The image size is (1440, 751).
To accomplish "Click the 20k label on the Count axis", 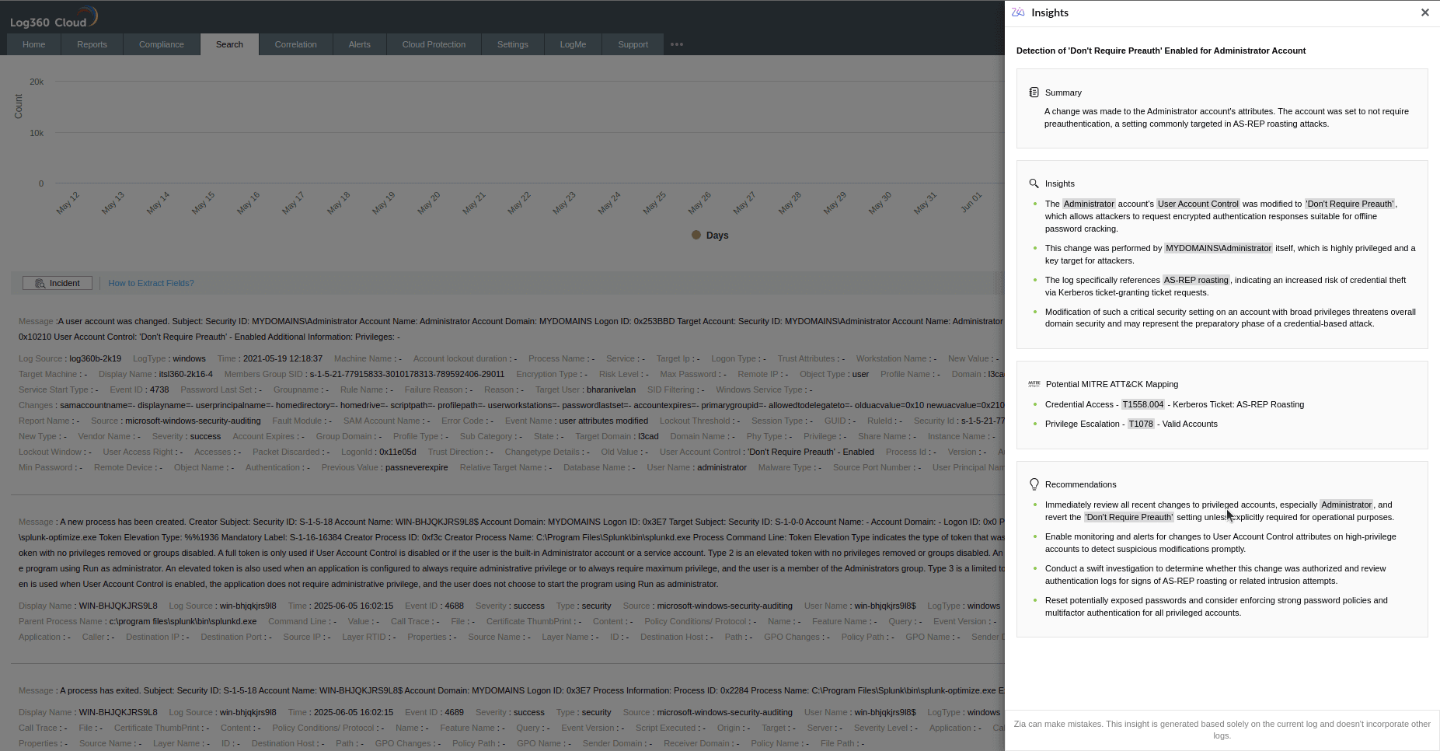I will coord(37,82).
